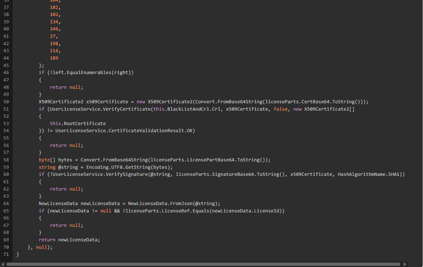Click the 'false' keyword argument

280,109
